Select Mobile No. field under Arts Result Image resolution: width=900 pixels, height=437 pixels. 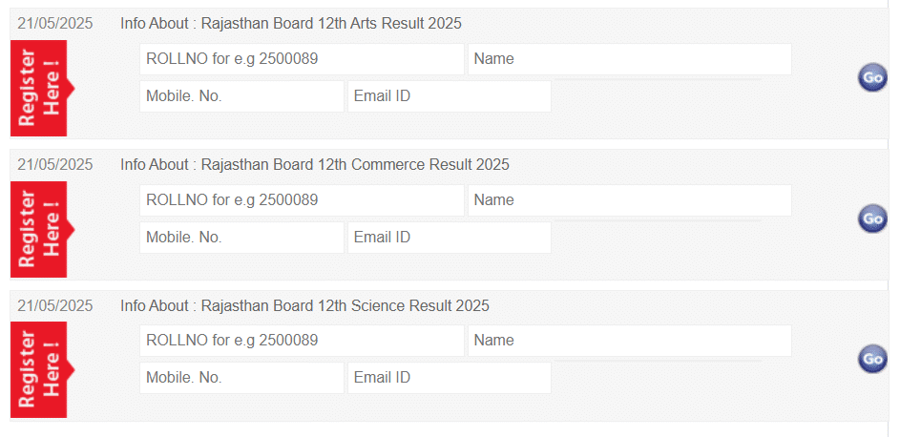pyautogui.click(x=241, y=96)
